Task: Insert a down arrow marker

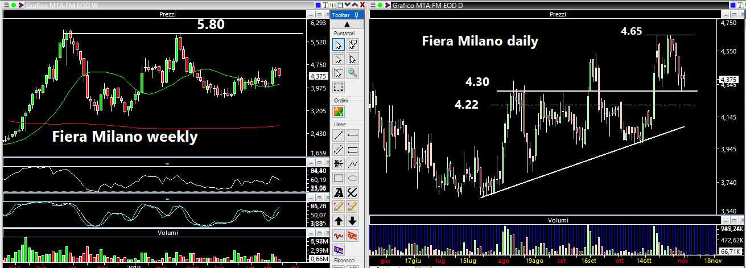Action: 352,220
